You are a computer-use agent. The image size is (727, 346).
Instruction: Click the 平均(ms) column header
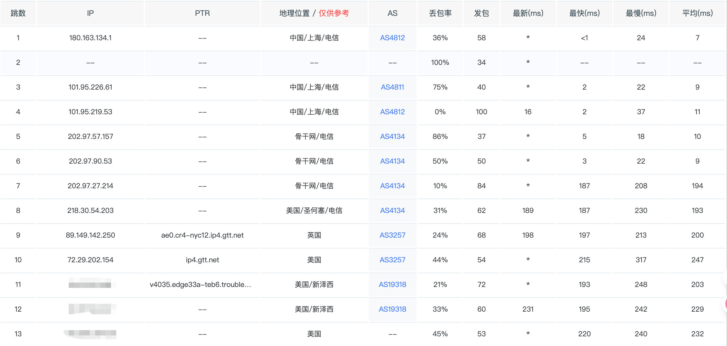pyautogui.click(x=697, y=13)
